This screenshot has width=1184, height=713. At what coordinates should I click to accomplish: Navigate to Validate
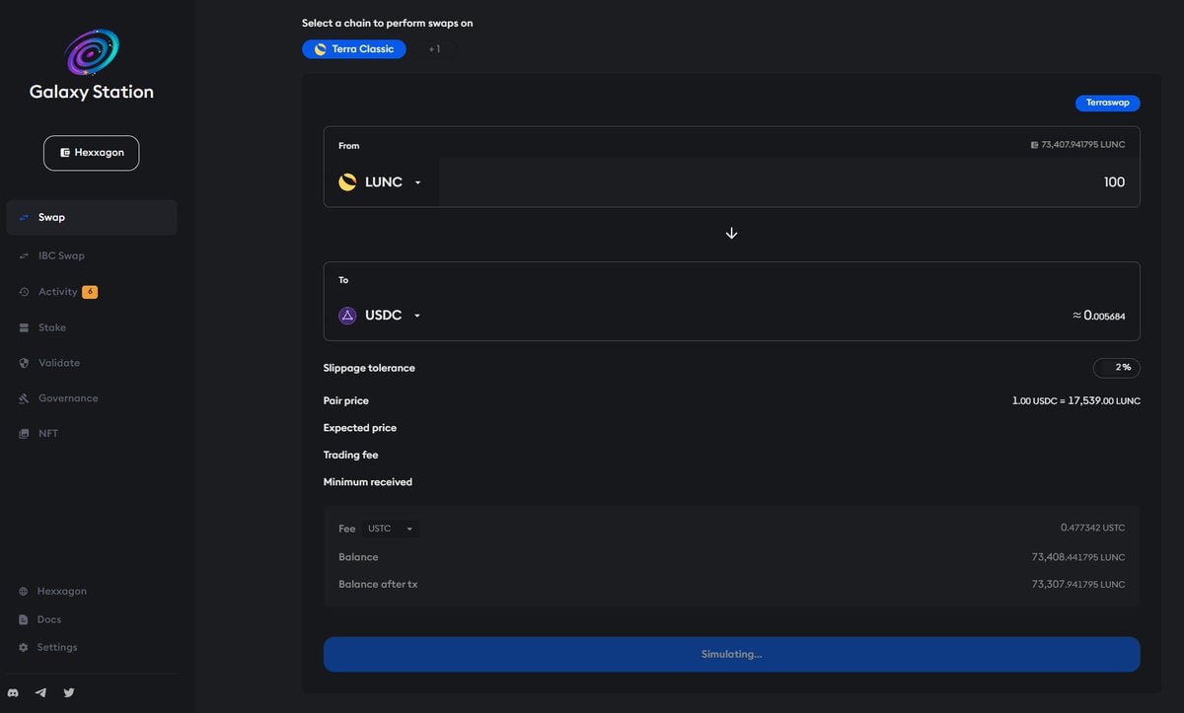click(x=92, y=363)
